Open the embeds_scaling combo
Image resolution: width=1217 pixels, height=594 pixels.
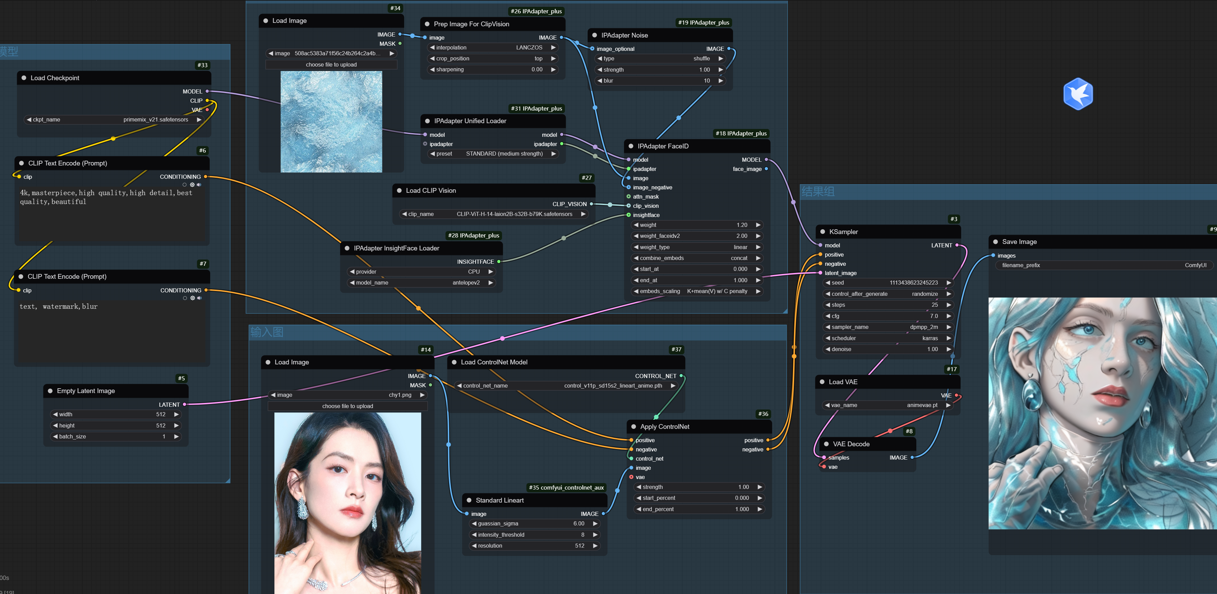697,291
